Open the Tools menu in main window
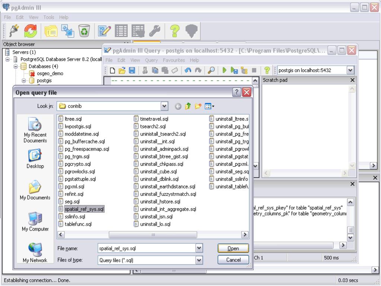Screen dimensions: 381x286 point(49,17)
